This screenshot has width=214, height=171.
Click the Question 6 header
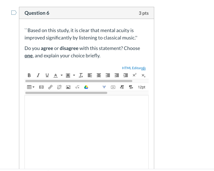37,13
